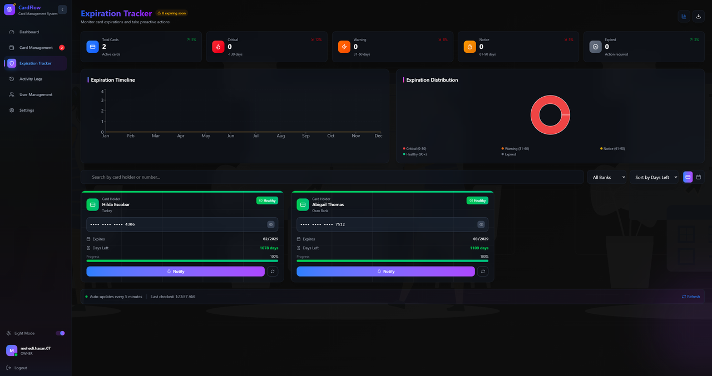Toggle the Notice (61-90) legend entry
The image size is (712, 376).
point(612,149)
